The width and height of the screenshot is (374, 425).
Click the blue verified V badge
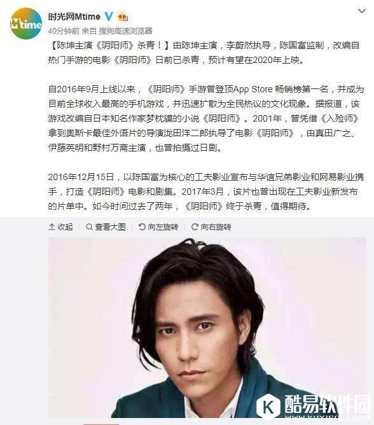[x=109, y=17]
